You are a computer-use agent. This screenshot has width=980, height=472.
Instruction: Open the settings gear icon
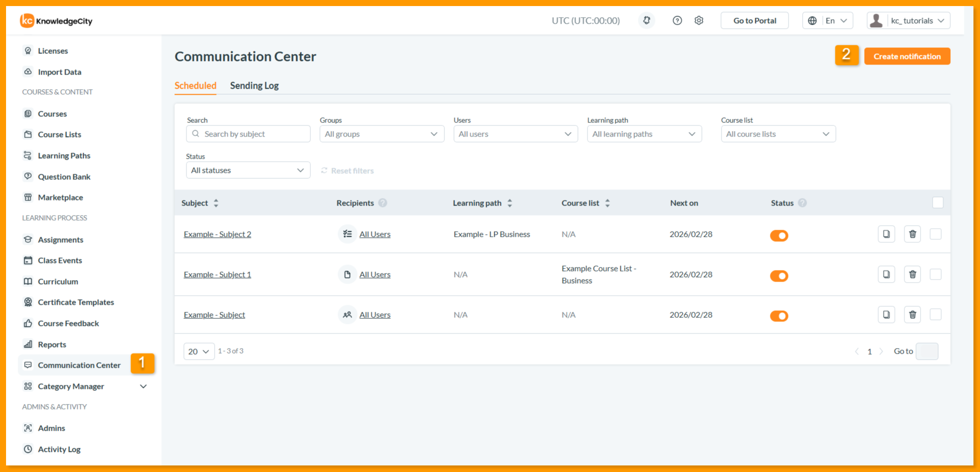699,21
